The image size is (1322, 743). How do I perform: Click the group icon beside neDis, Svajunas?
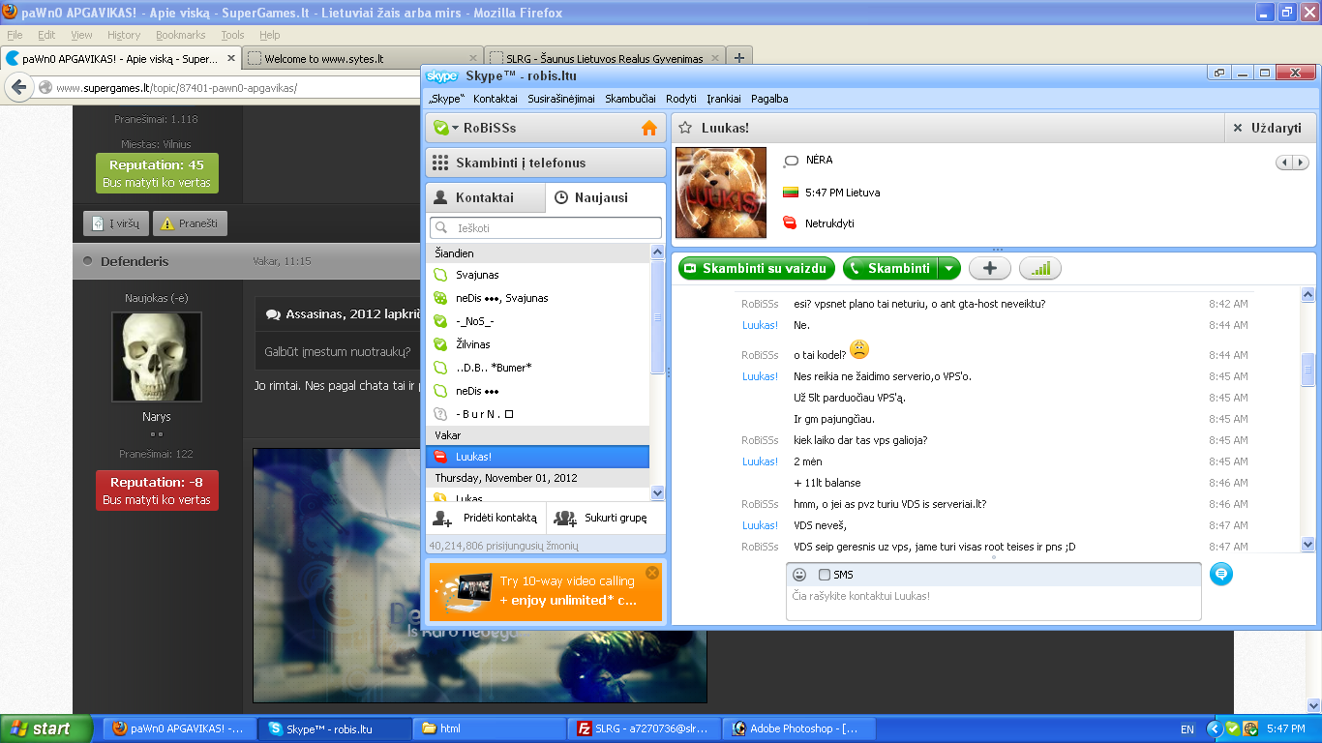pyautogui.click(x=440, y=298)
